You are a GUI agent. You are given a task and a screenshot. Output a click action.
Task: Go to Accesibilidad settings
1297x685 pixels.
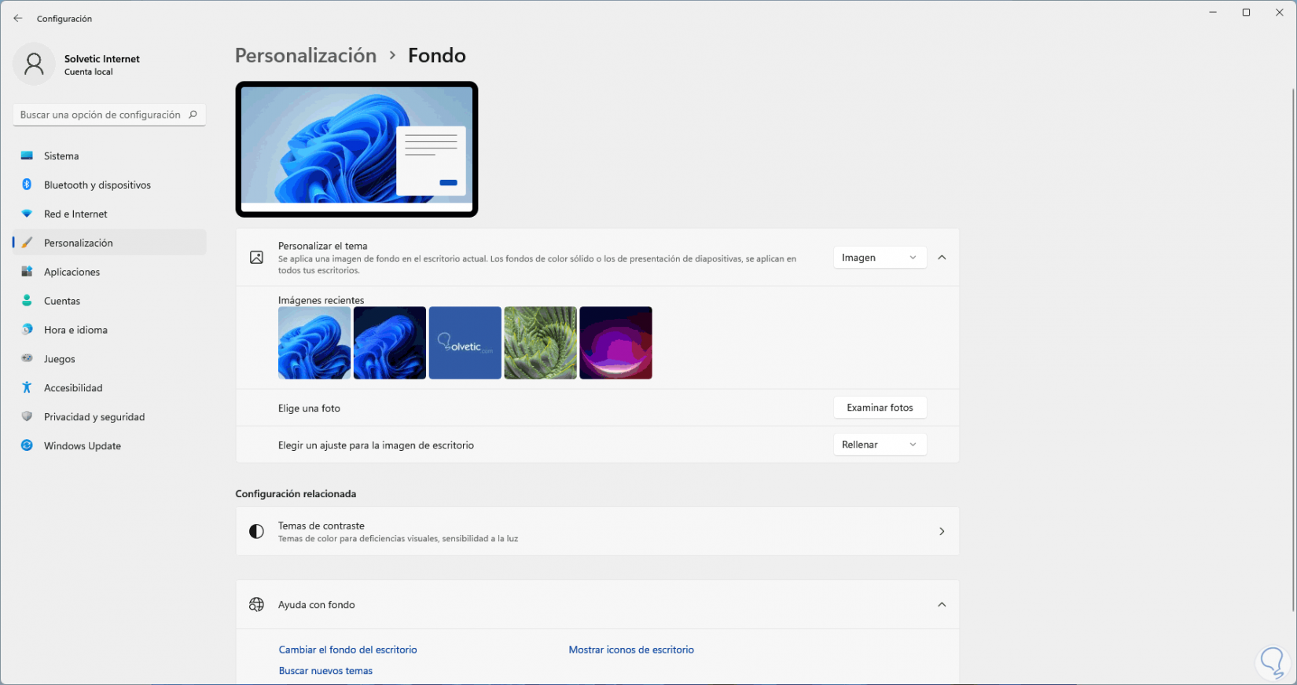click(109, 388)
